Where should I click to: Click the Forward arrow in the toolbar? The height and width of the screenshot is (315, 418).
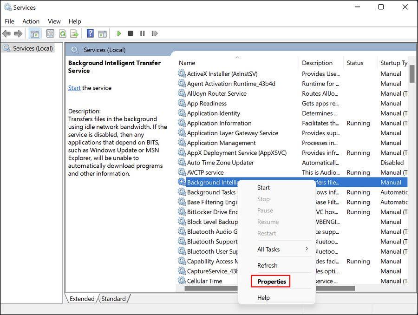[x=18, y=33]
